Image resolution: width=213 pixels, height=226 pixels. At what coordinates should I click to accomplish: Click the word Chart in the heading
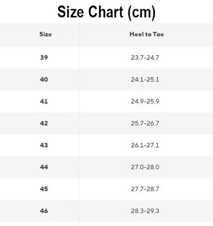[106, 12]
